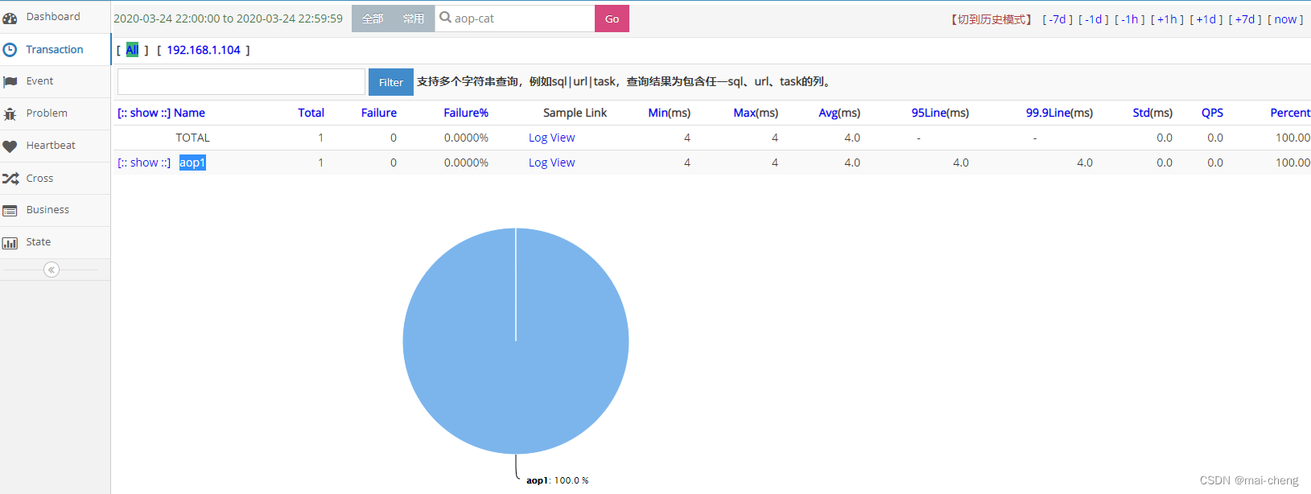The width and height of the screenshot is (1311, 494).
Task: Click the Transaction clock icon
Action: click(x=10, y=50)
